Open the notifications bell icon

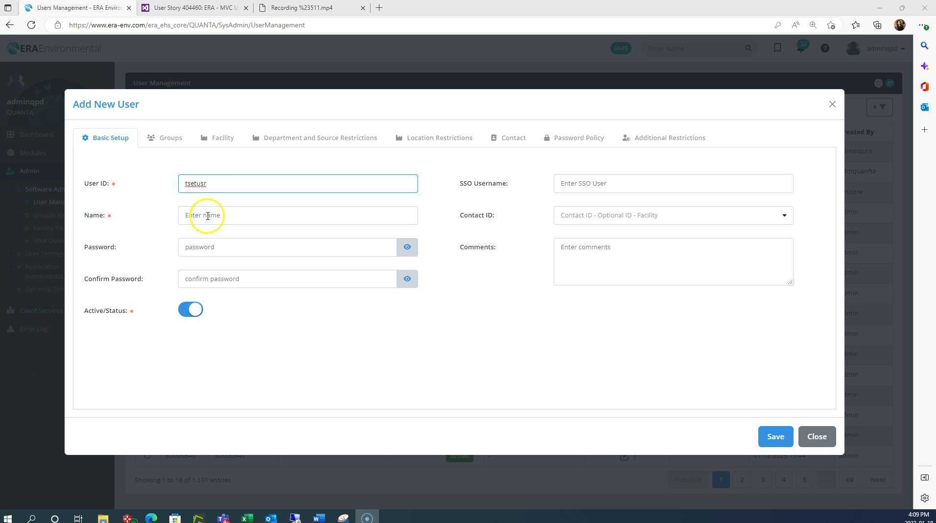(801, 48)
